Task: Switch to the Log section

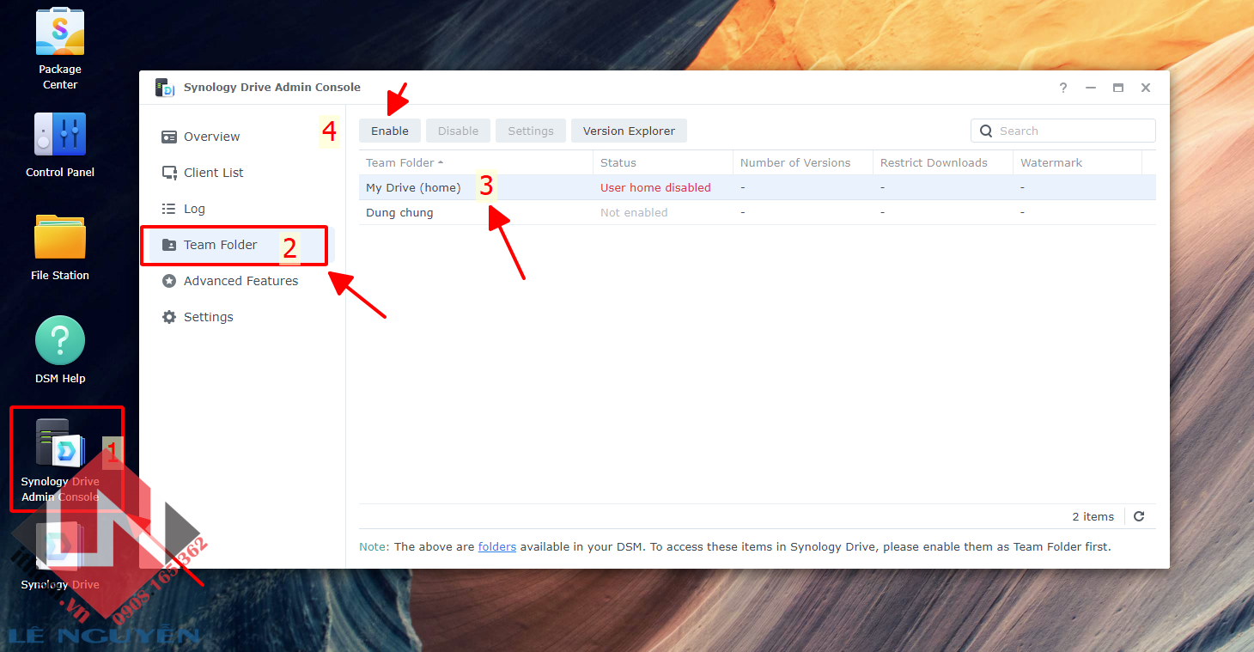Action: tap(194, 209)
